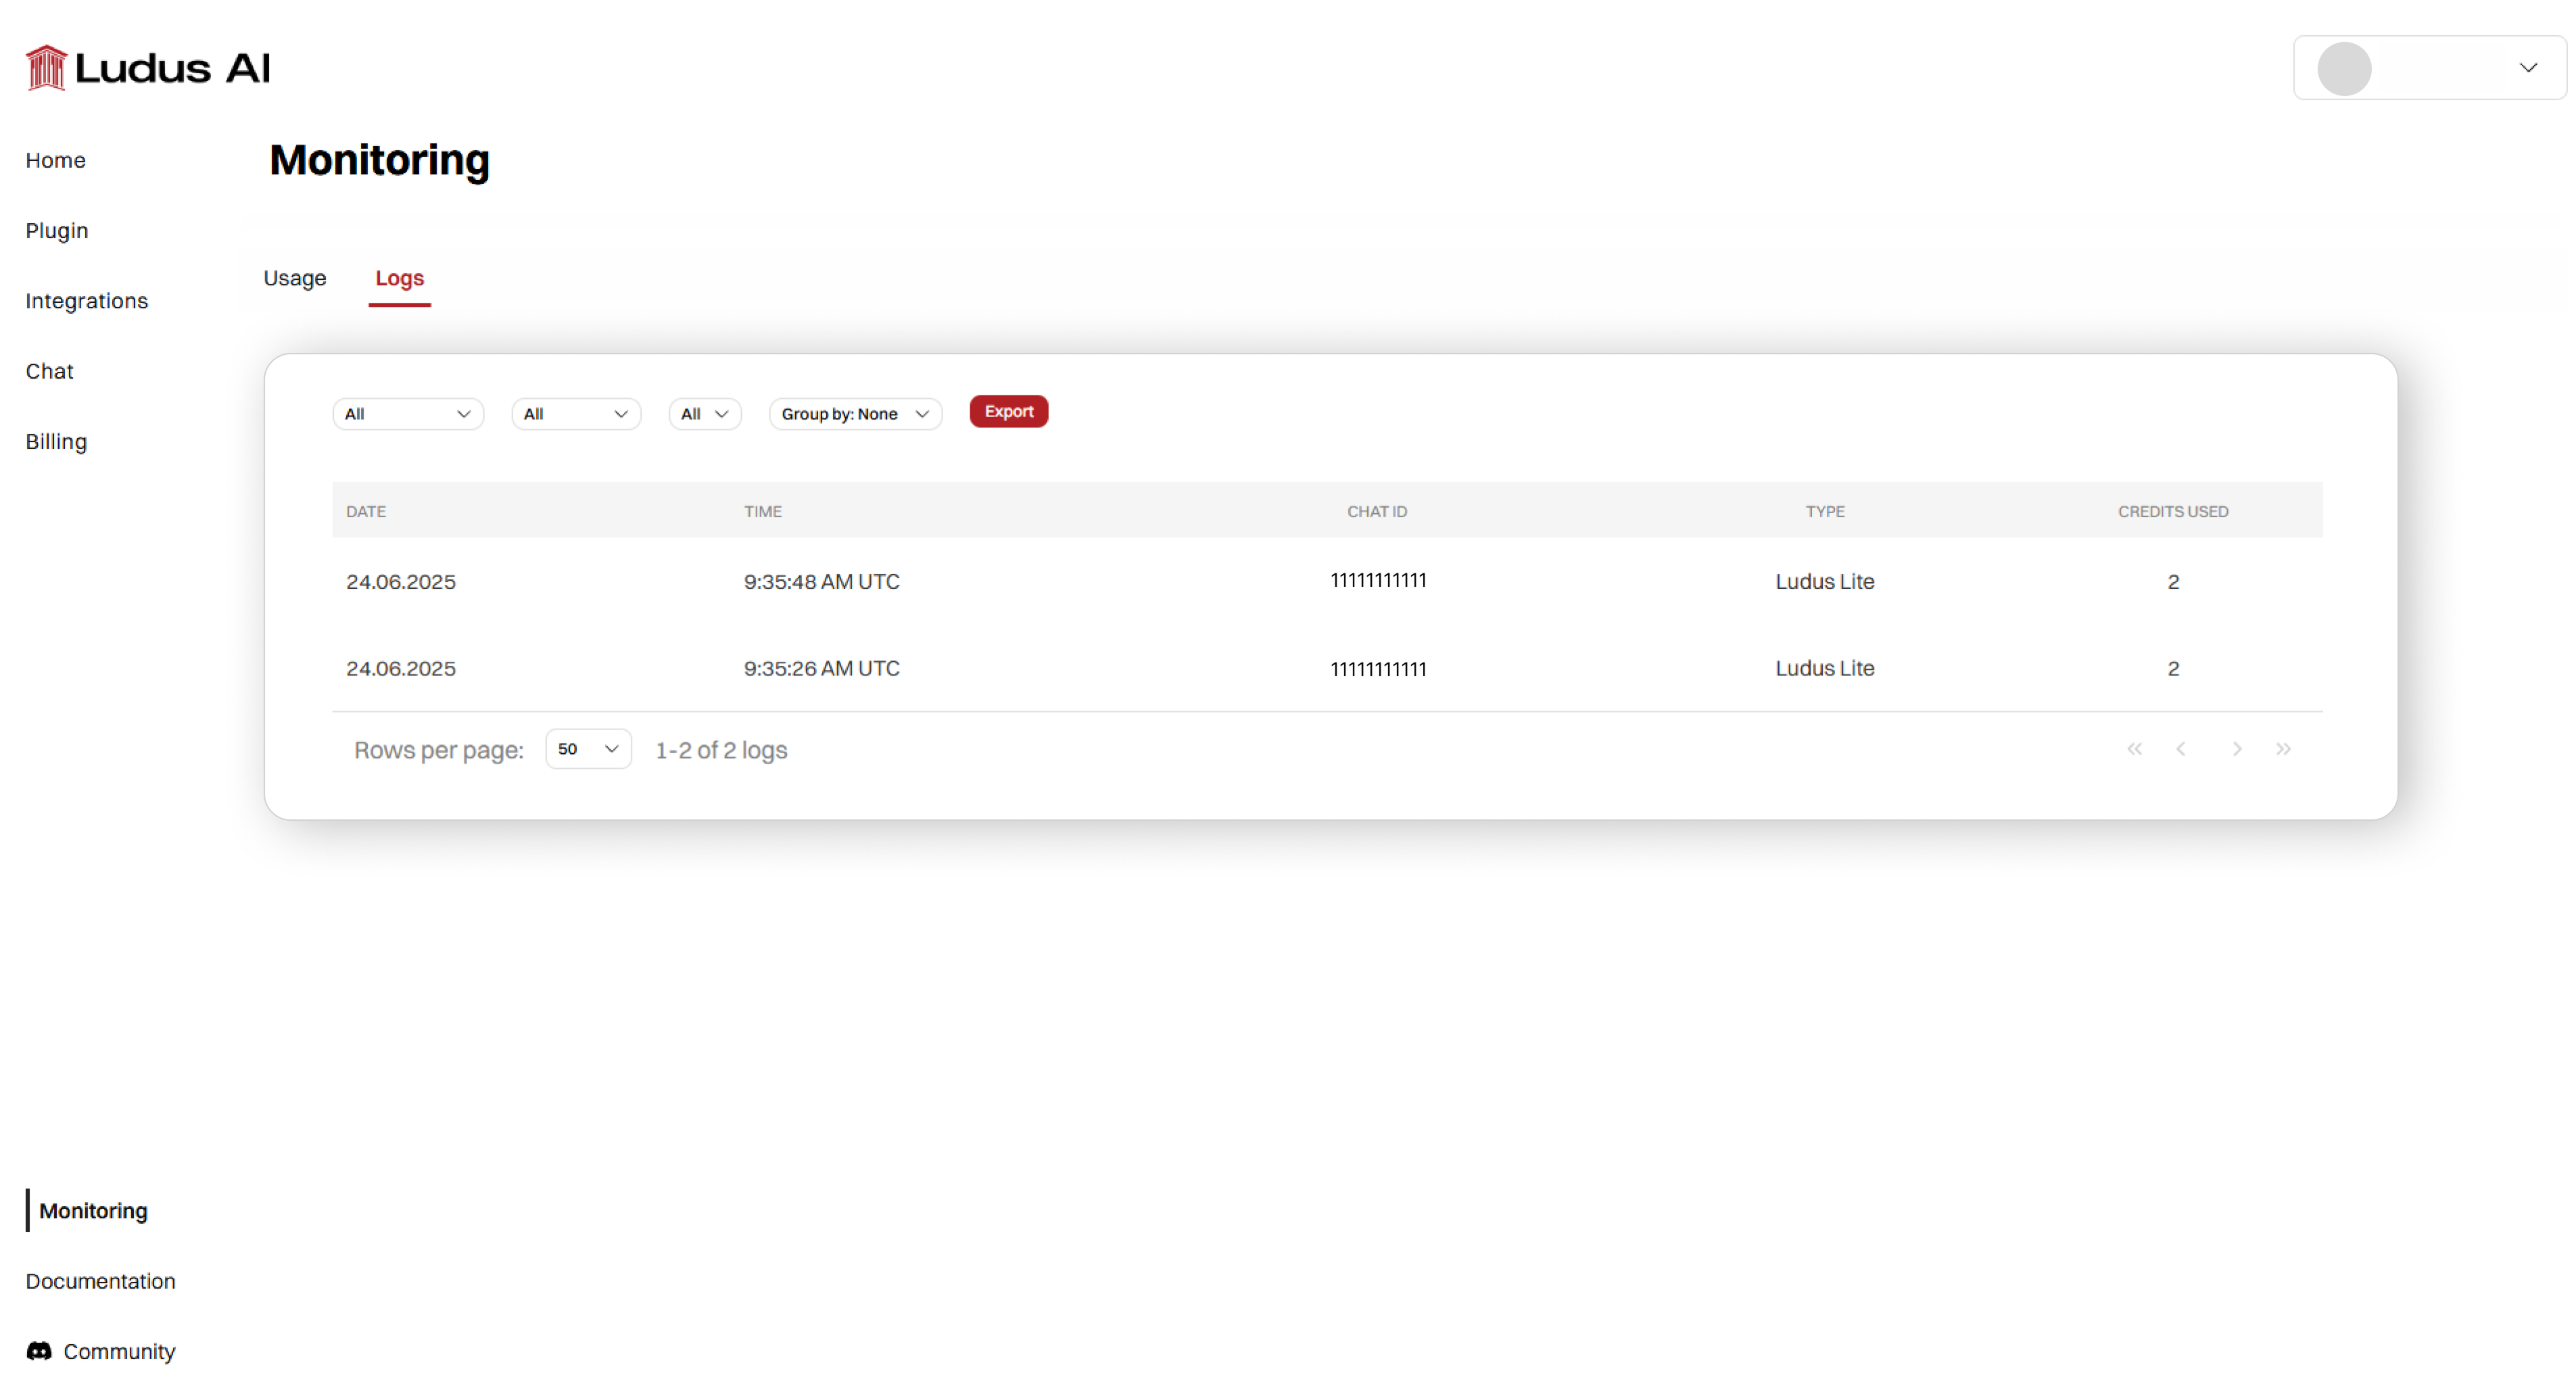Navigate to Integrations
Viewport: 2576px width, 1386px height.
87,301
